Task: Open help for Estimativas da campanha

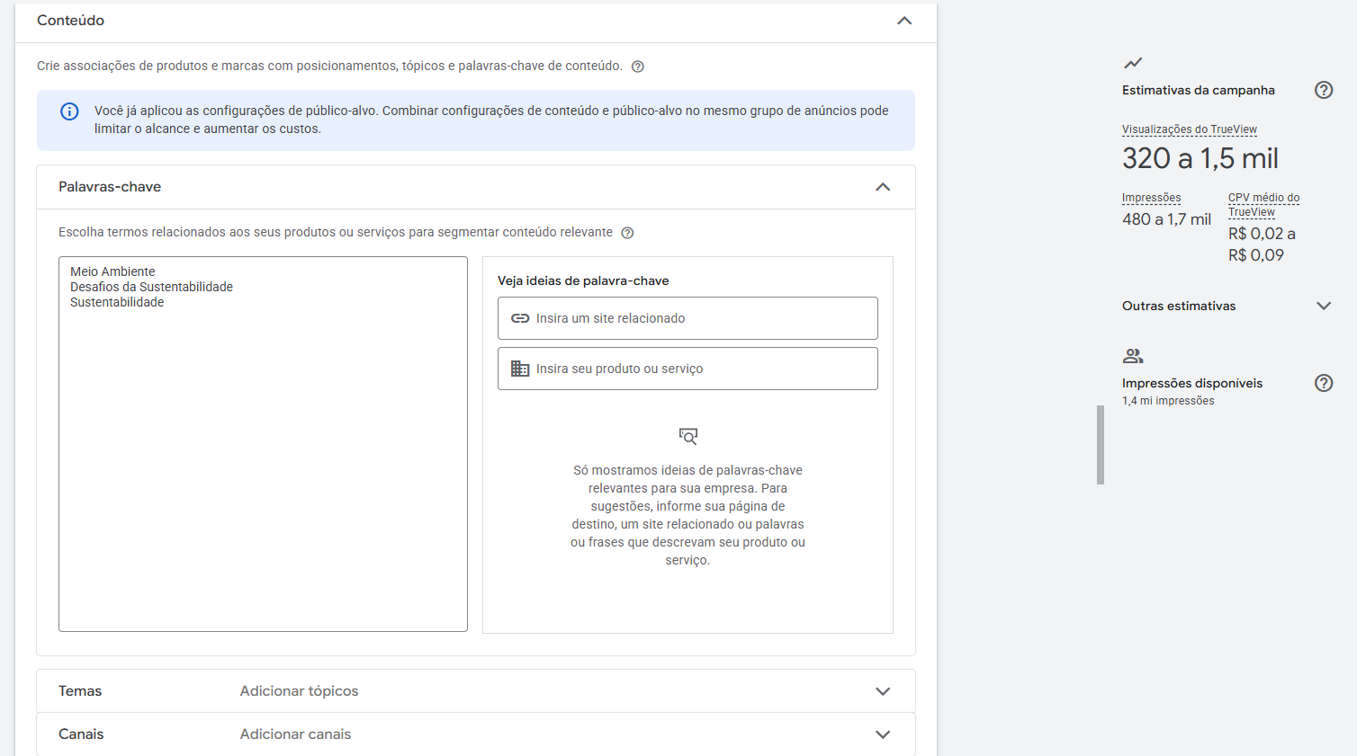Action: (x=1324, y=90)
